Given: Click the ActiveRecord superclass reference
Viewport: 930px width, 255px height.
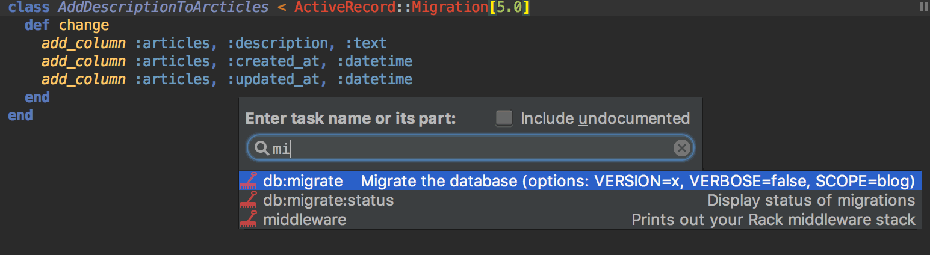Looking at the screenshot, I should click(344, 8).
